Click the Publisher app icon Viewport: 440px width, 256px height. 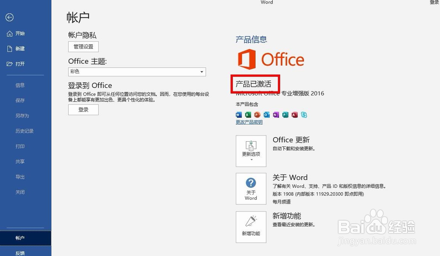click(x=286, y=115)
